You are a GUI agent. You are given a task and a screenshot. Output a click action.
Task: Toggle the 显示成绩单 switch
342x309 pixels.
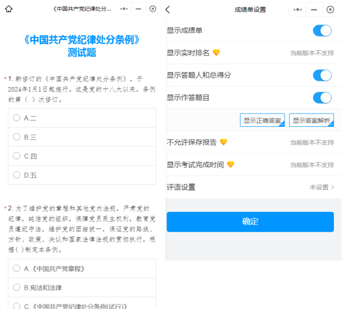pyautogui.click(x=322, y=31)
